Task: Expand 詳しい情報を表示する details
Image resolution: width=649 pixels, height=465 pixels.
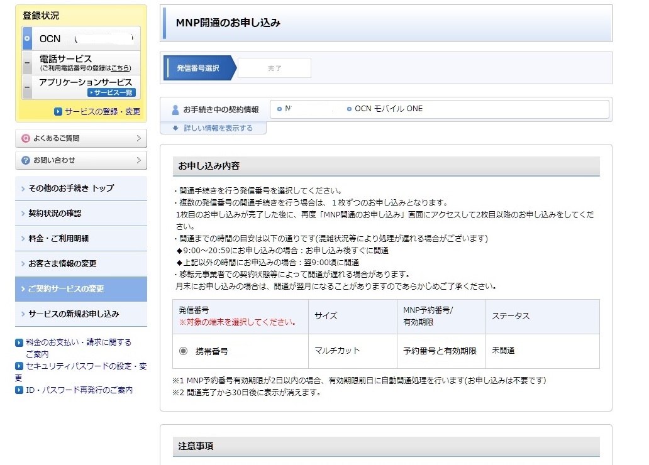Action: [218, 128]
